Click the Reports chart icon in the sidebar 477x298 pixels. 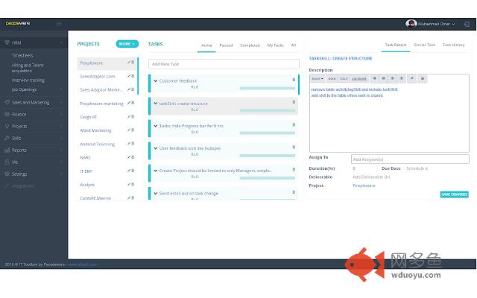click(x=6, y=150)
